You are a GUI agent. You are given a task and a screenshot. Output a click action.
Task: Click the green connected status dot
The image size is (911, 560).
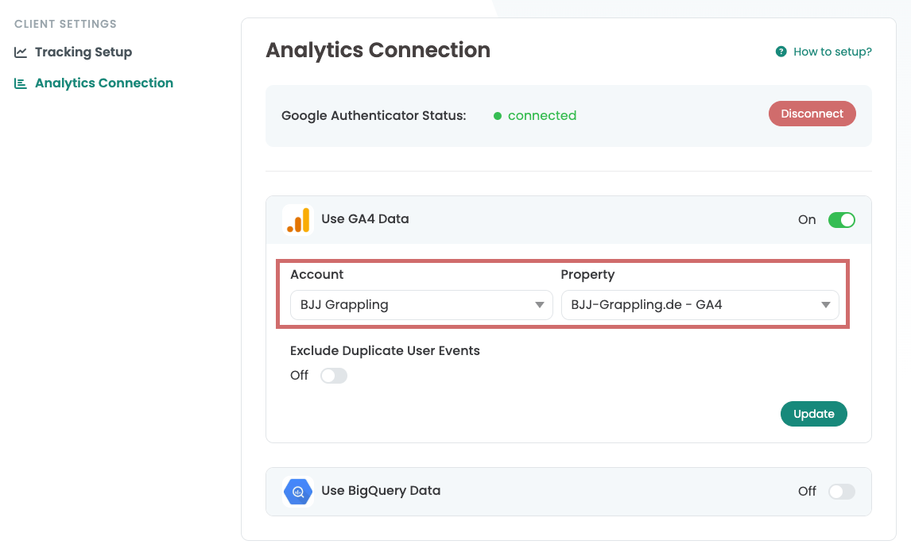pos(498,116)
